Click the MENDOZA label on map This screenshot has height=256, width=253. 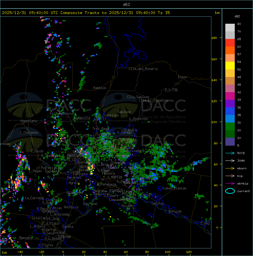tap(74, 155)
